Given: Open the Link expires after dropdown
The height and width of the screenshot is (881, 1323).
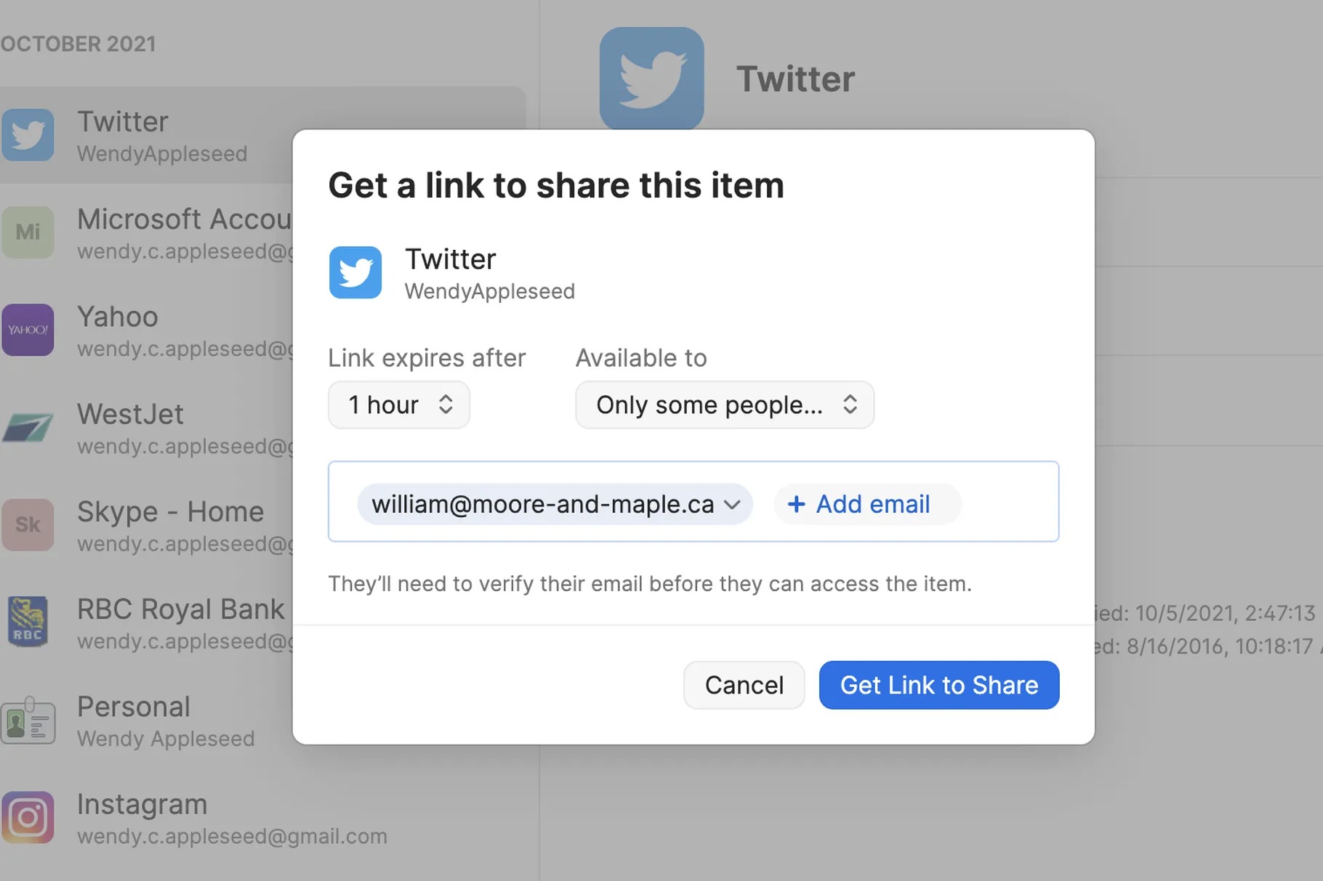Looking at the screenshot, I should pos(399,405).
